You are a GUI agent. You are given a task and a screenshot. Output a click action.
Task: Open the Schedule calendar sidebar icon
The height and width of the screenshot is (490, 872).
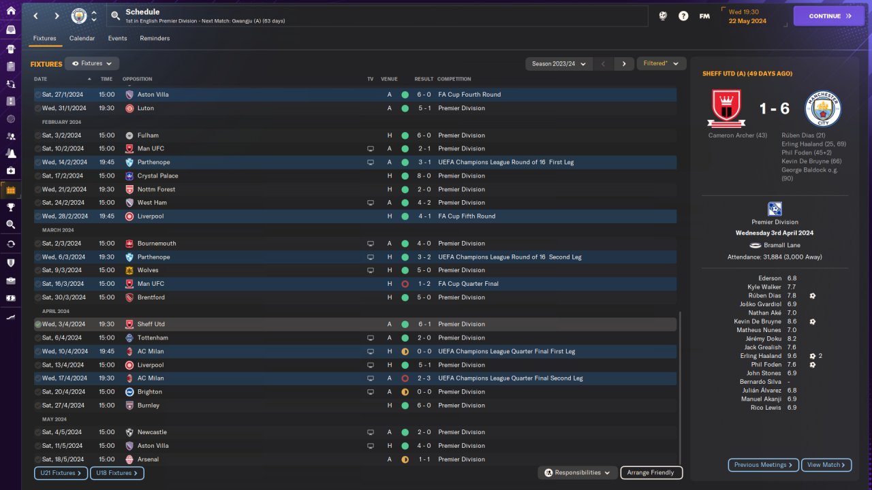[x=10, y=190]
